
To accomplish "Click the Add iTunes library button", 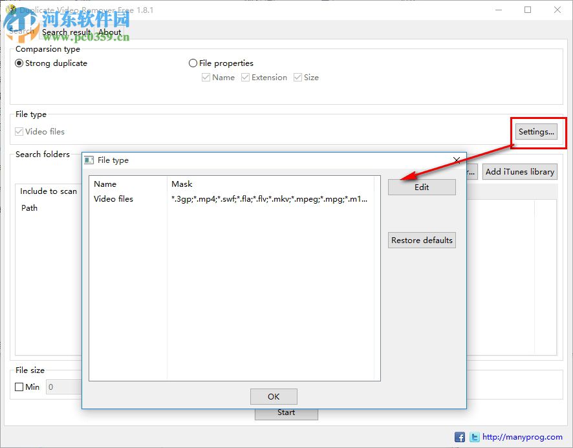I will tap(519, 171).
